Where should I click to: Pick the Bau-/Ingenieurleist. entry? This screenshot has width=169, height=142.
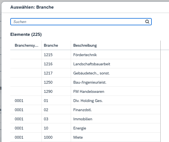(90, 82)
